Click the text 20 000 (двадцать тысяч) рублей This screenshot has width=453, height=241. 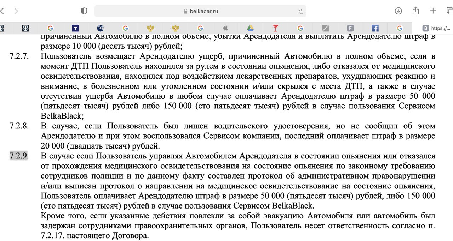[x=101, y=146]
